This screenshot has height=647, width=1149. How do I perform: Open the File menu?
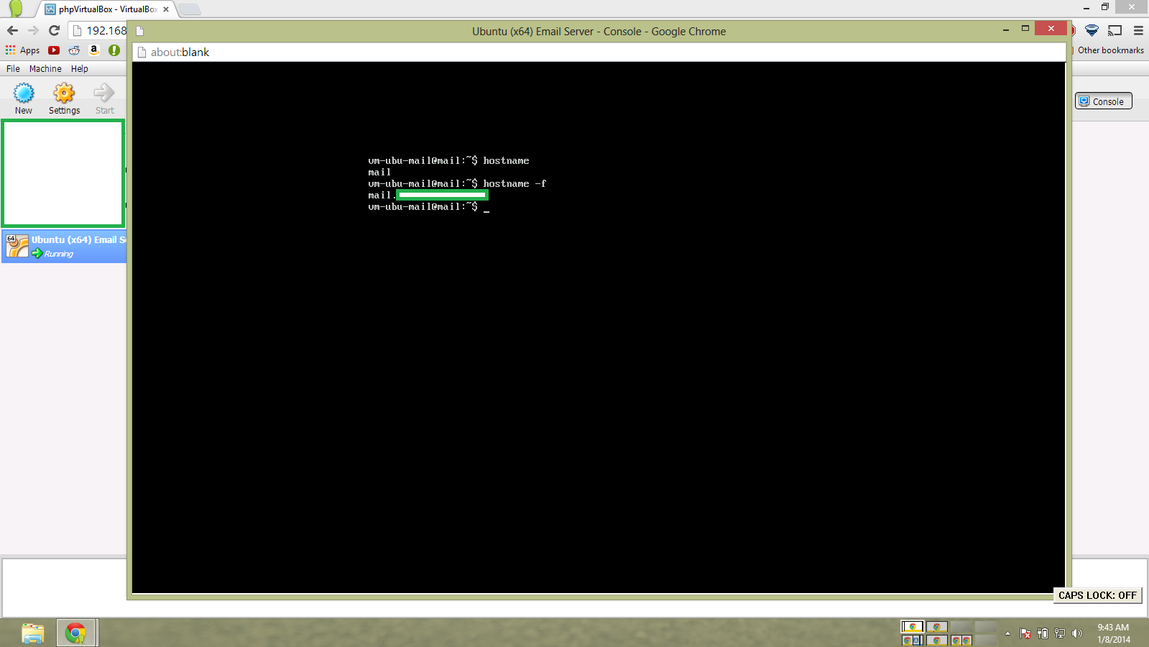(x=13, y=69)
